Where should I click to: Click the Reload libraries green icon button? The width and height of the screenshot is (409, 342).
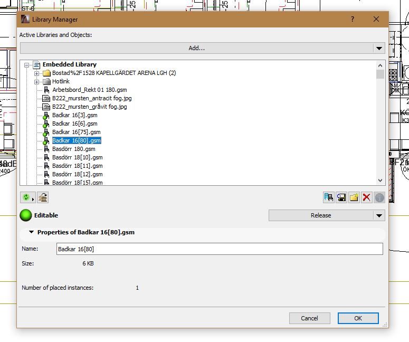[26, 197]
